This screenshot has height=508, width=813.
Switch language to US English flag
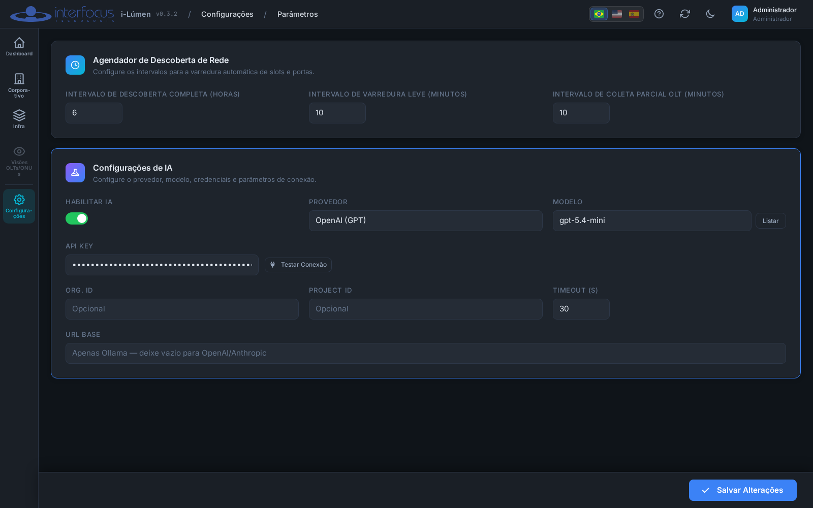click(x=617, y=14)
